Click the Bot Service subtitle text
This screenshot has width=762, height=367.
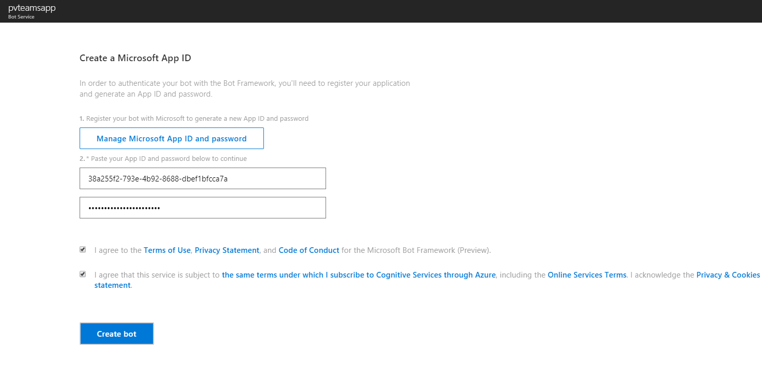tap(21, 17)
